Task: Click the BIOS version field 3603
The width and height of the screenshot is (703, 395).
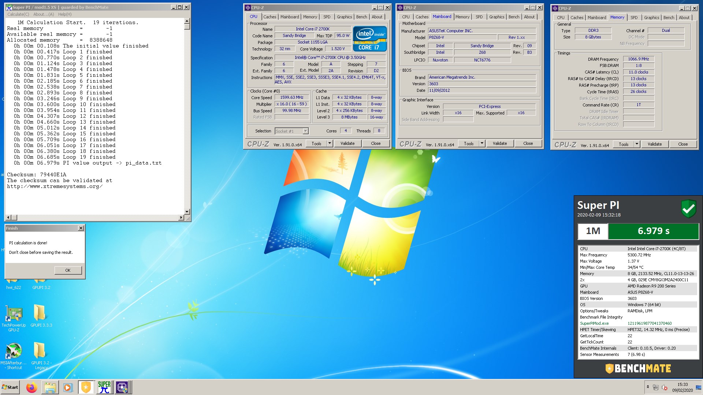Action: click(x=482, y=84)
